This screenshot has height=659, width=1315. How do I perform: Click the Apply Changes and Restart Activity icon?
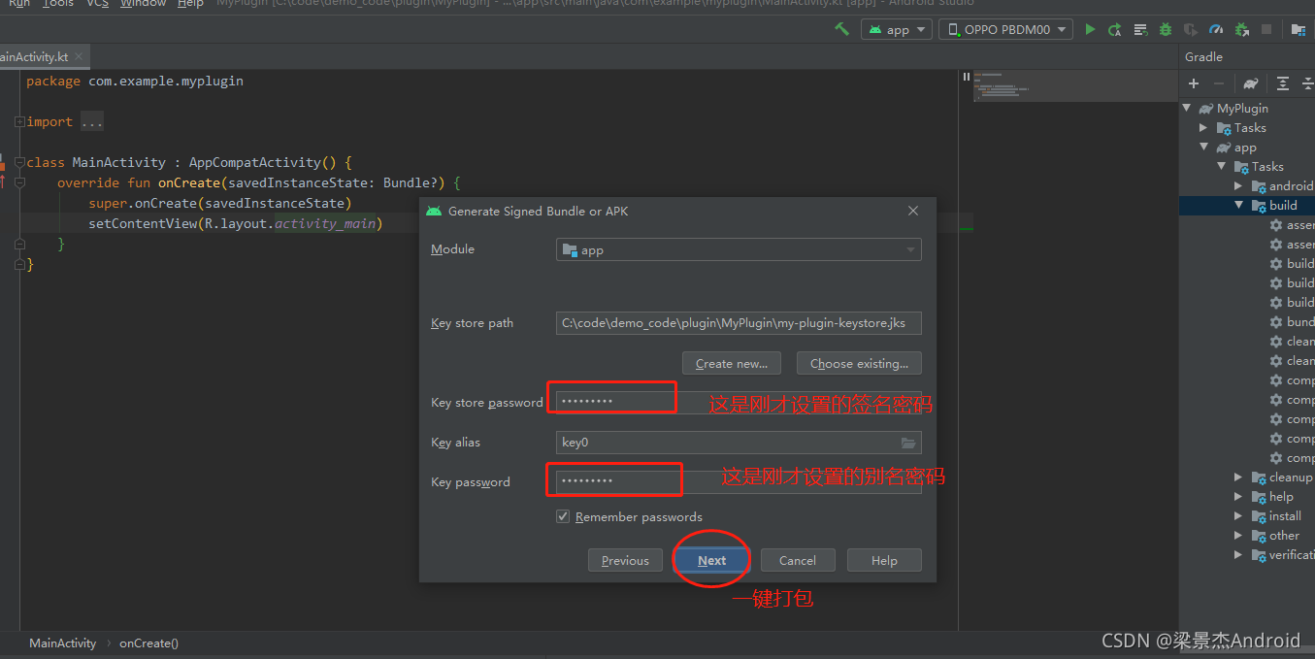click(1115, 29)
